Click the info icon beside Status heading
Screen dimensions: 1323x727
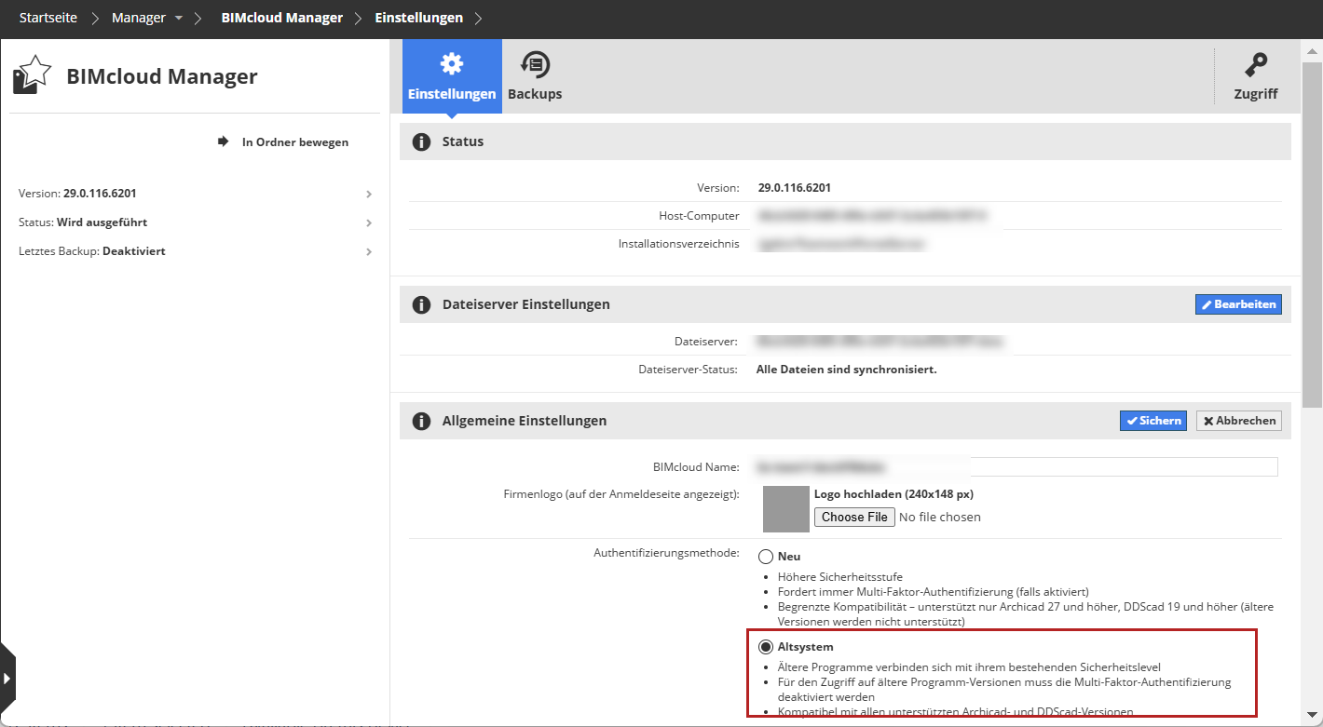click(x=421, y=141)
